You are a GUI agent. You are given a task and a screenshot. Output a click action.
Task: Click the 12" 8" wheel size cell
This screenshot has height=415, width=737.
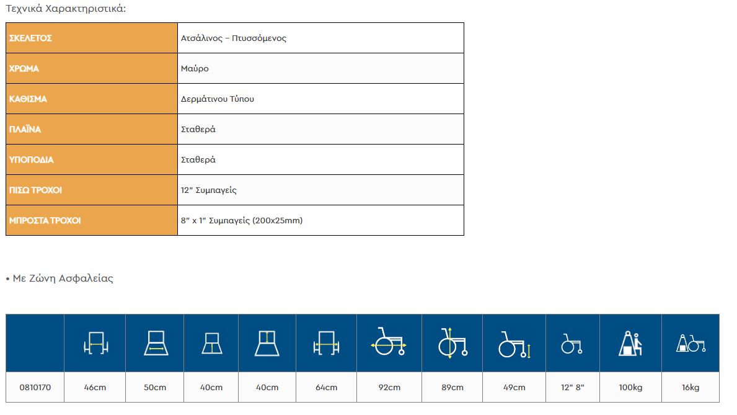coord(573,387)
